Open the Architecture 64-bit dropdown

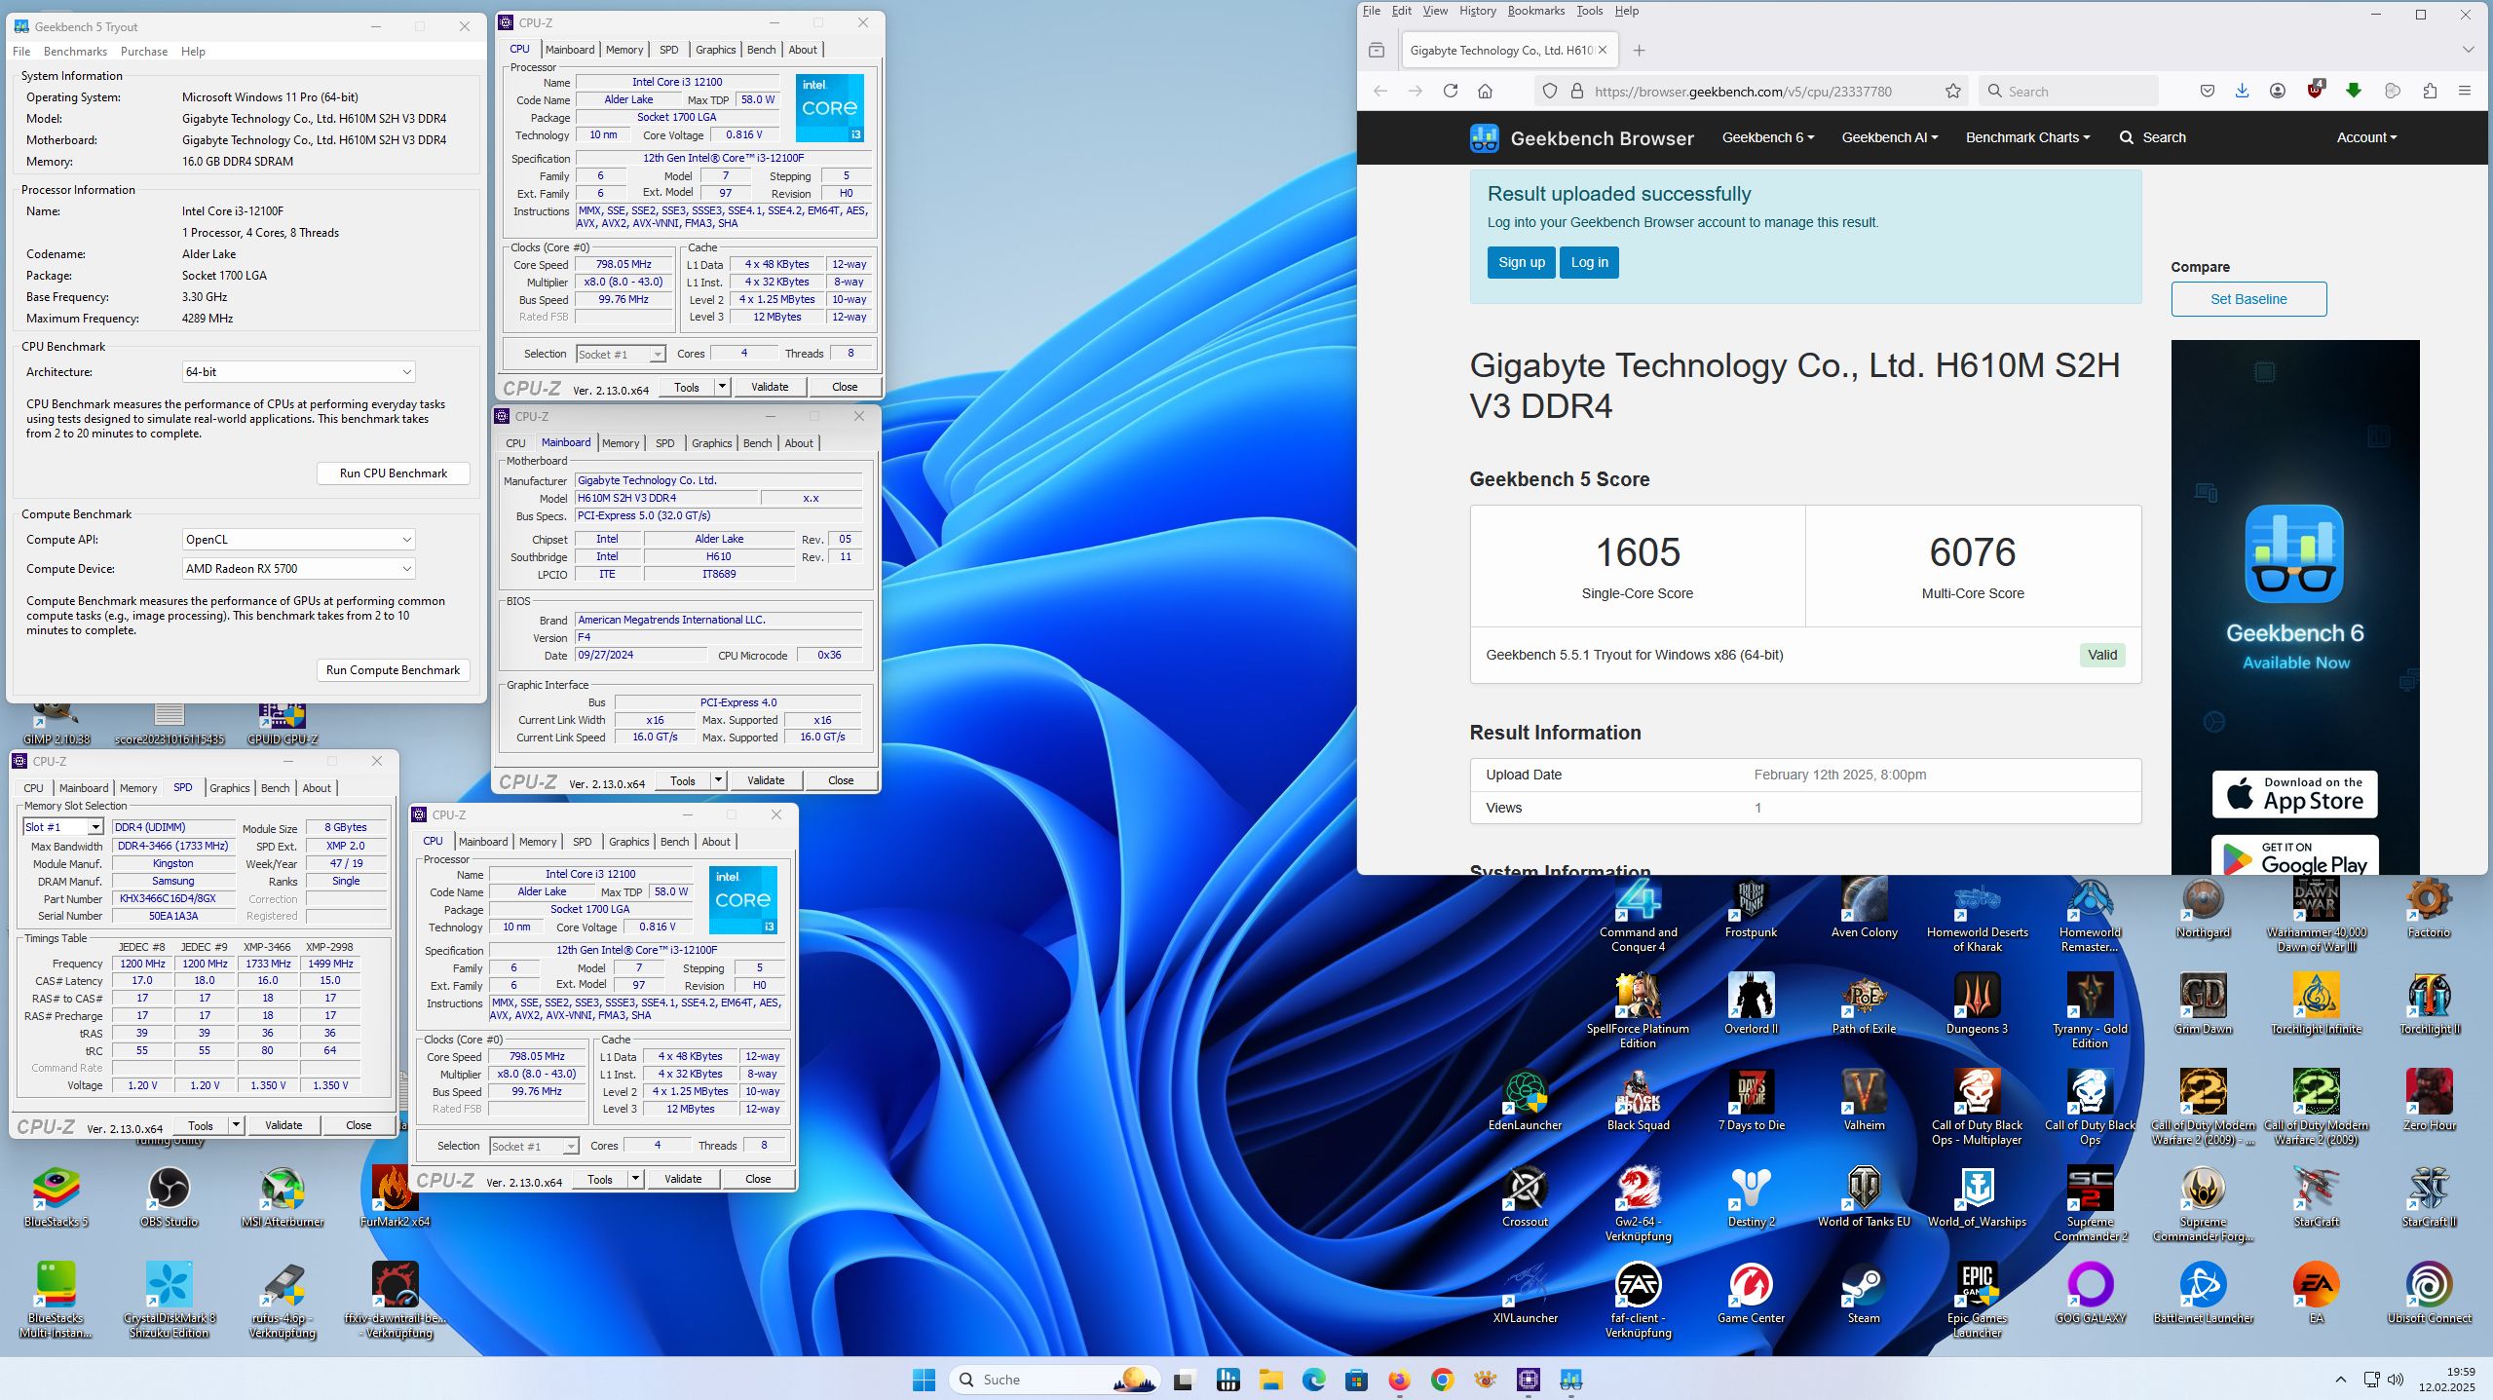click(x=298, y=371)
